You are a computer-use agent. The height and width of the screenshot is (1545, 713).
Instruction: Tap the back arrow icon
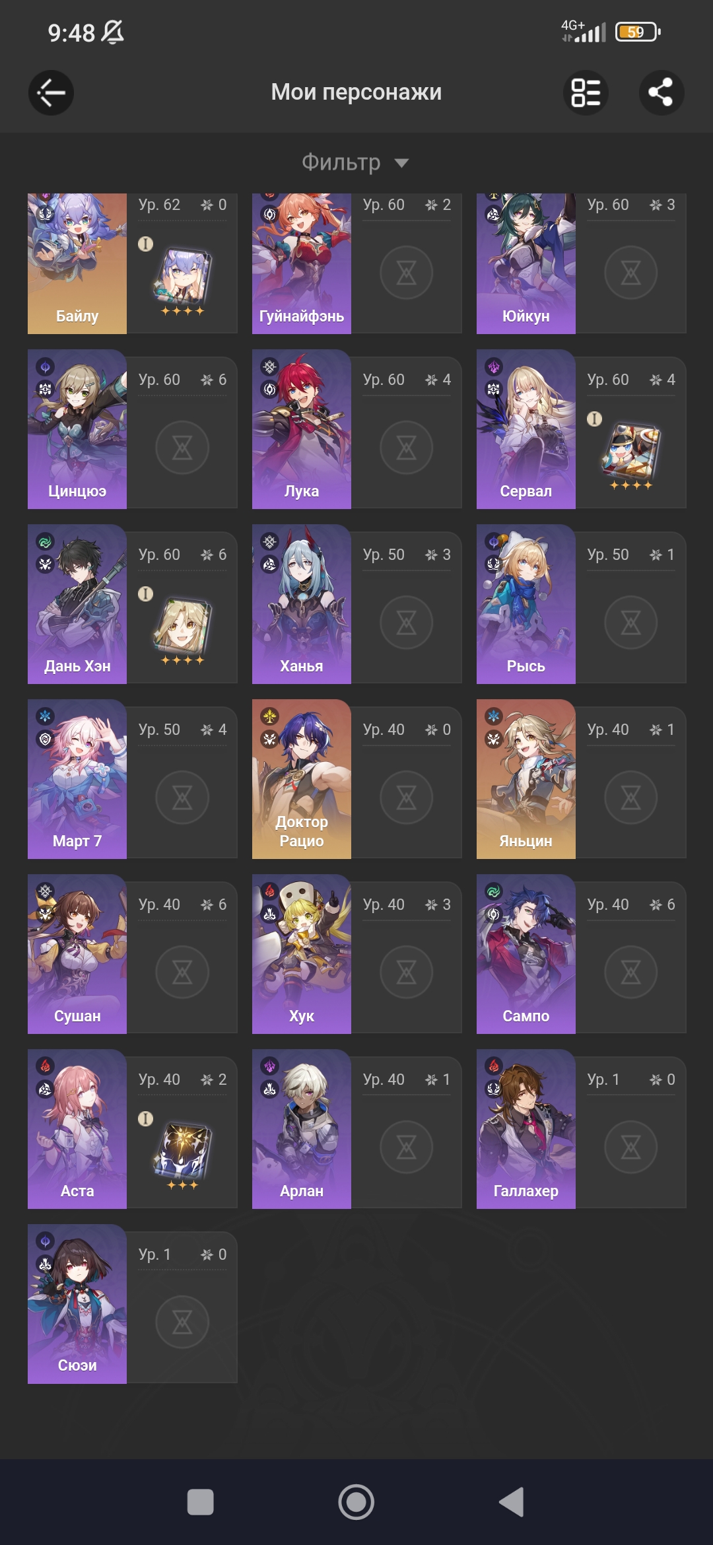pyautogui.click(x=51, y=92)
